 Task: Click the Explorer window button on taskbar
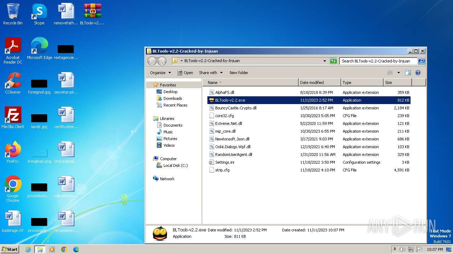click(40, 249)
